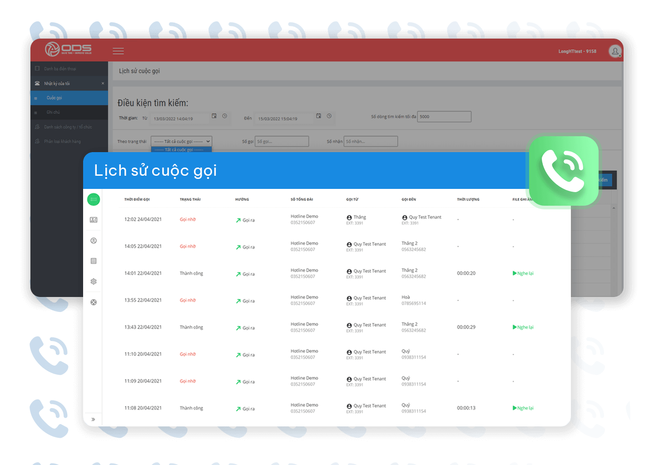Expand the sidebar with double chevron
This screenshot has width=654, height=465.
93,419
